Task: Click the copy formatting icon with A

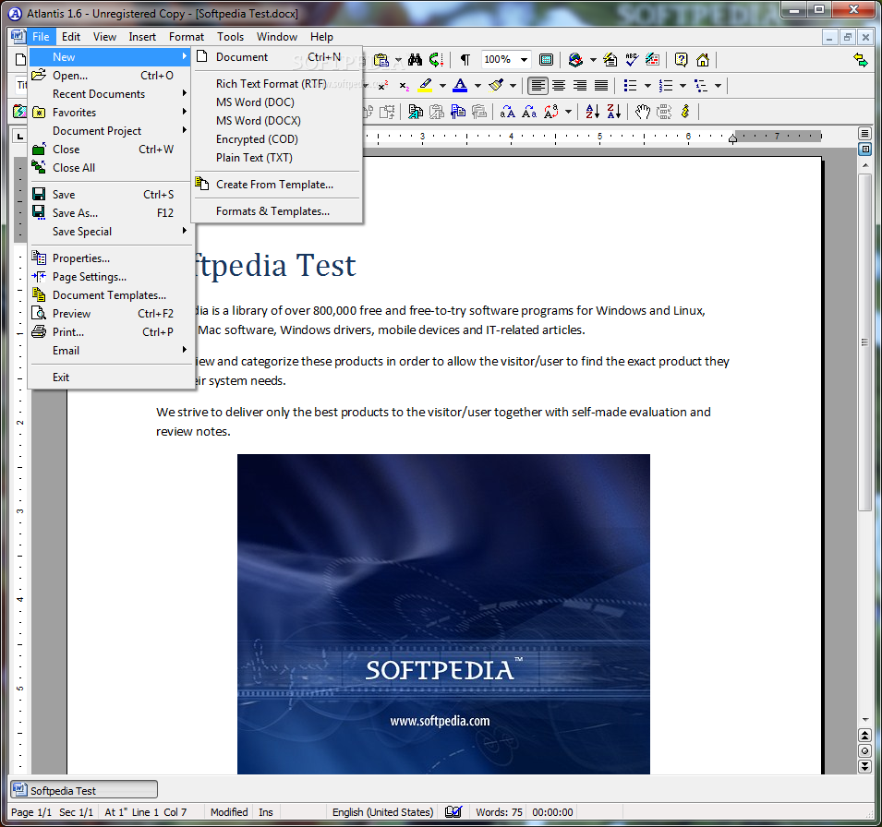Action: 415,112
